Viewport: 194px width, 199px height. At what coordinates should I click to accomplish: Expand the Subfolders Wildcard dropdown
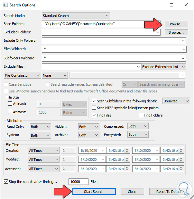(183, 58)
